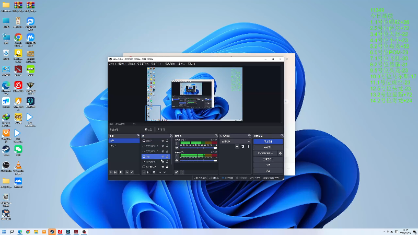Click the Properties button above Sources panel
Viewport: 418px width, 235px height.
point(148,130)
